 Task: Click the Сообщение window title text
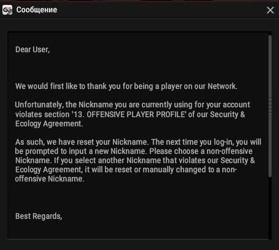(37, 10)
